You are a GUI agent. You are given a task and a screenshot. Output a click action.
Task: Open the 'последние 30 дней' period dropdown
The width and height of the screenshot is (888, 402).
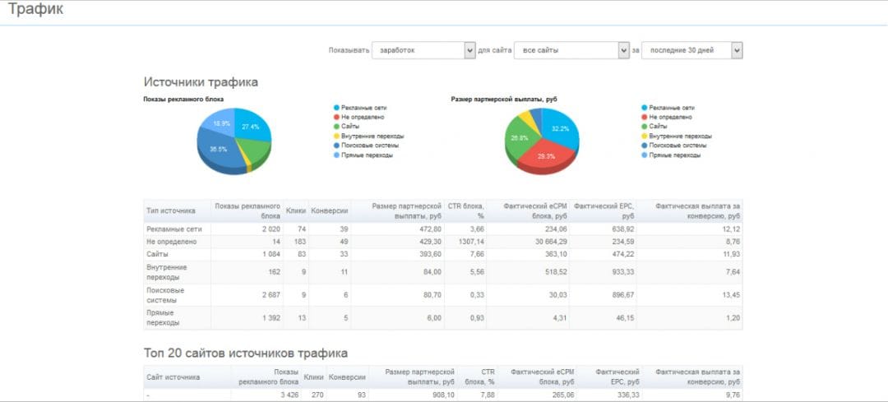[x=691, y=50]
